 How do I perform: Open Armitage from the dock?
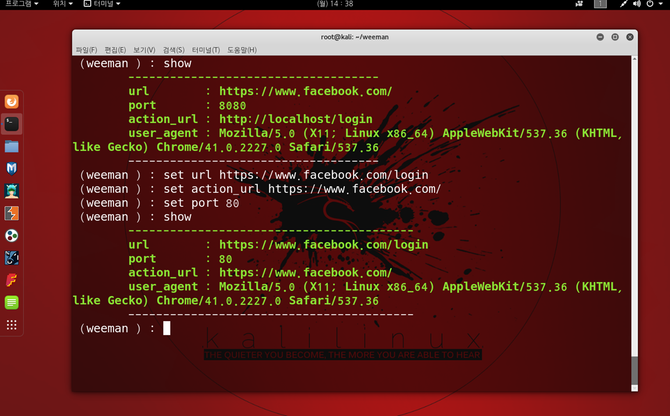pyautogui.click(x=12, y=191)
